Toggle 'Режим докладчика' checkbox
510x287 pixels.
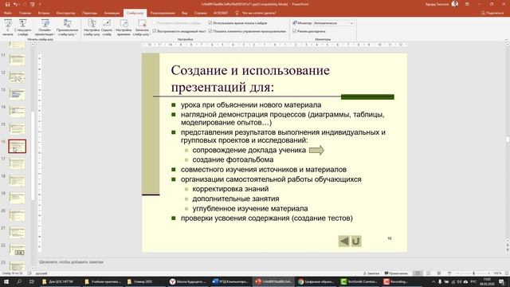click(294, 31)
